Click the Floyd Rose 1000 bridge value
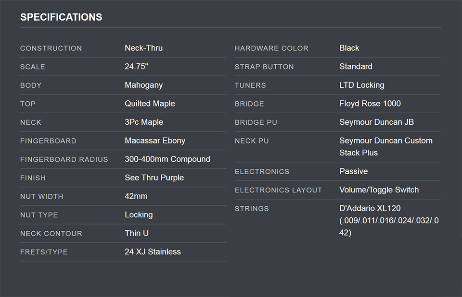The width and height of the screenshot is (462, 297). pos(370,104)
